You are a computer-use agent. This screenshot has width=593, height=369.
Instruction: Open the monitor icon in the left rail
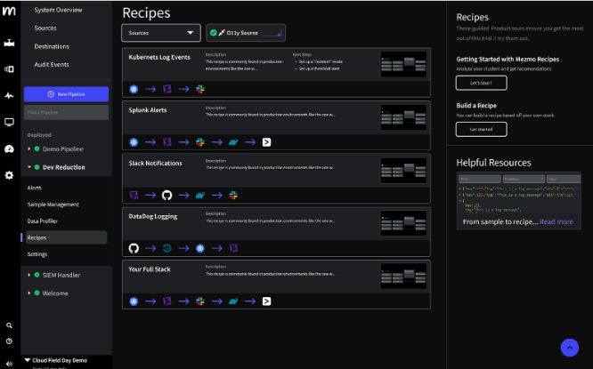pyautogui.click(x=9, y=122)
